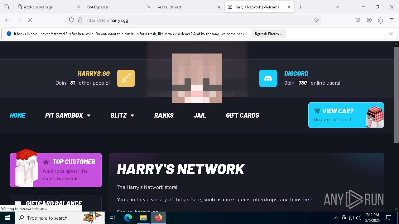Switch to Add-ons Manager tab
The width and height of the screenshot is (399, 224).
tap(48, 7)
